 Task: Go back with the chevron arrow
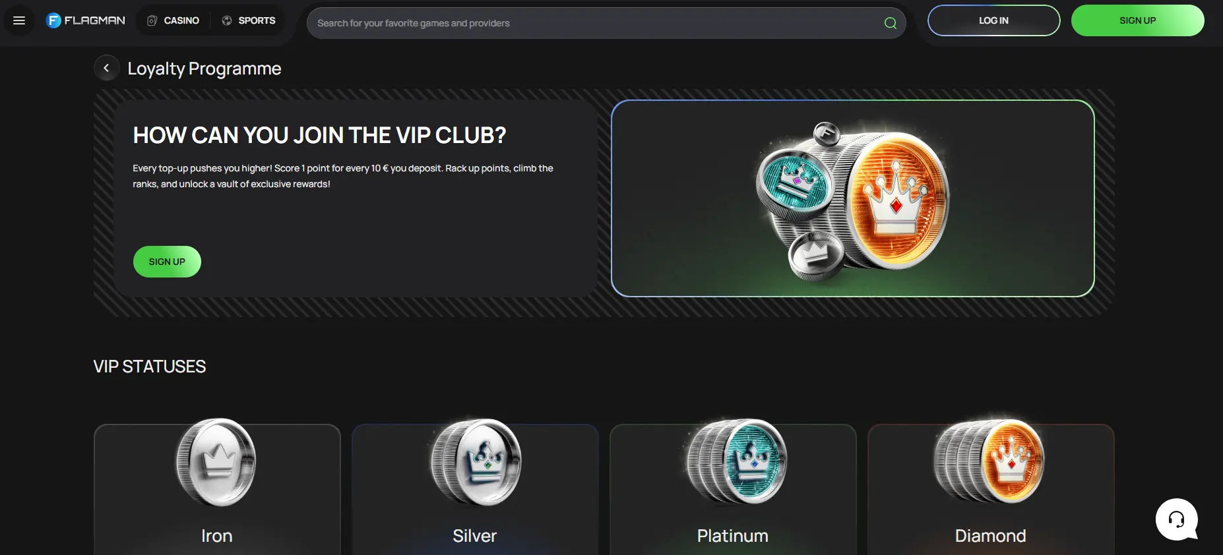tap(106, 68)
